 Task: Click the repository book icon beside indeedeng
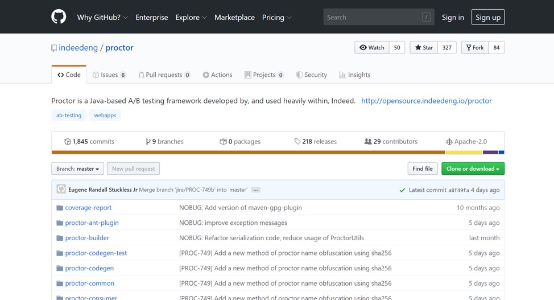point(54,48)
